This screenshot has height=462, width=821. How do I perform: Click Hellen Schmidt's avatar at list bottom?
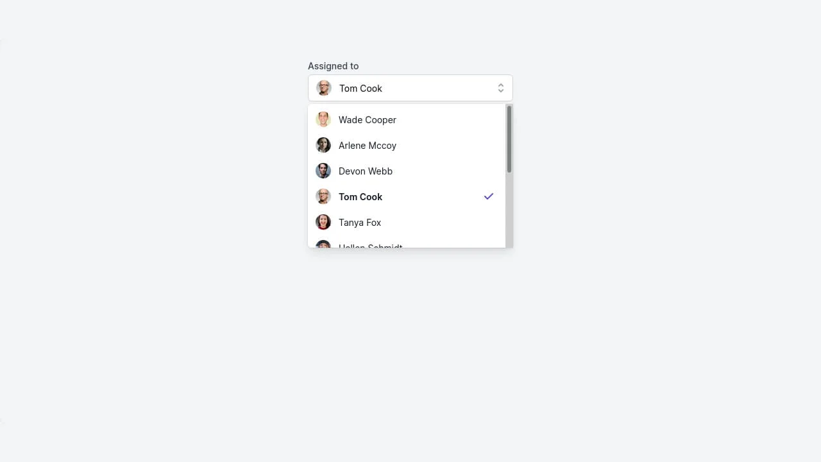(323, 246)
